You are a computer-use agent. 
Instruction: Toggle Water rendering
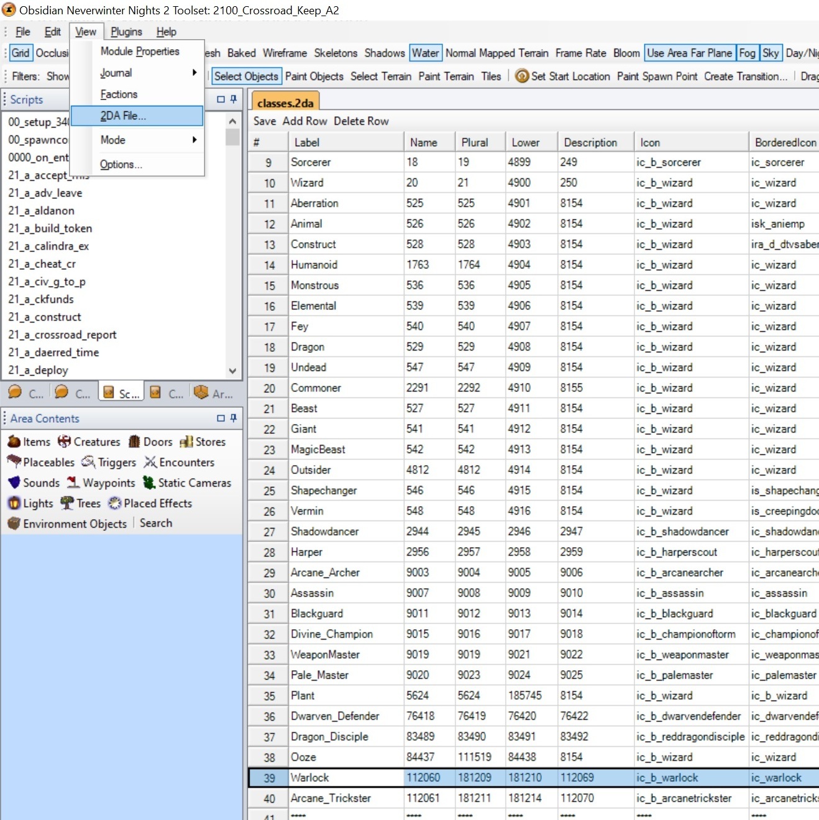coord(425,53)
